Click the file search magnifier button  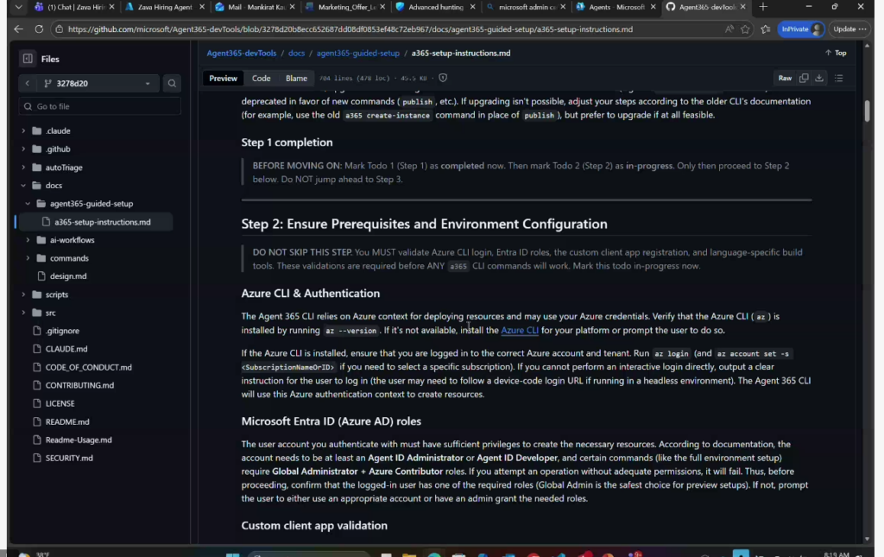point(172,84)
